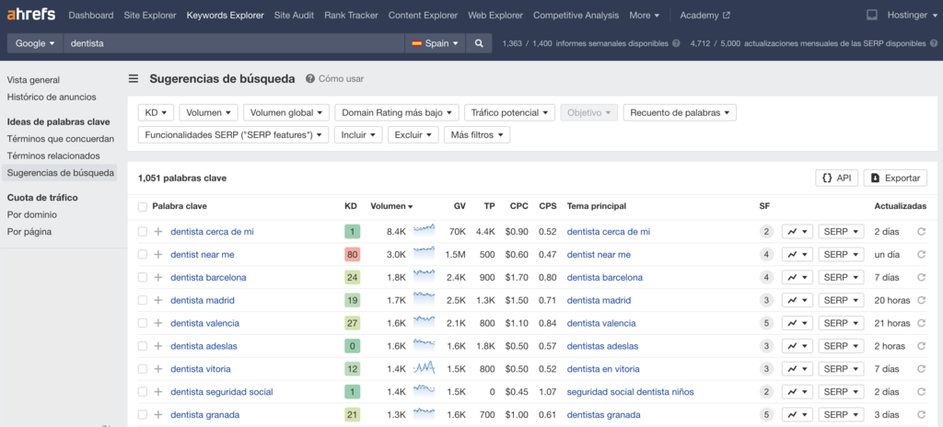
Task: Open the Site Explorer tab
Action: coord(150,16)
